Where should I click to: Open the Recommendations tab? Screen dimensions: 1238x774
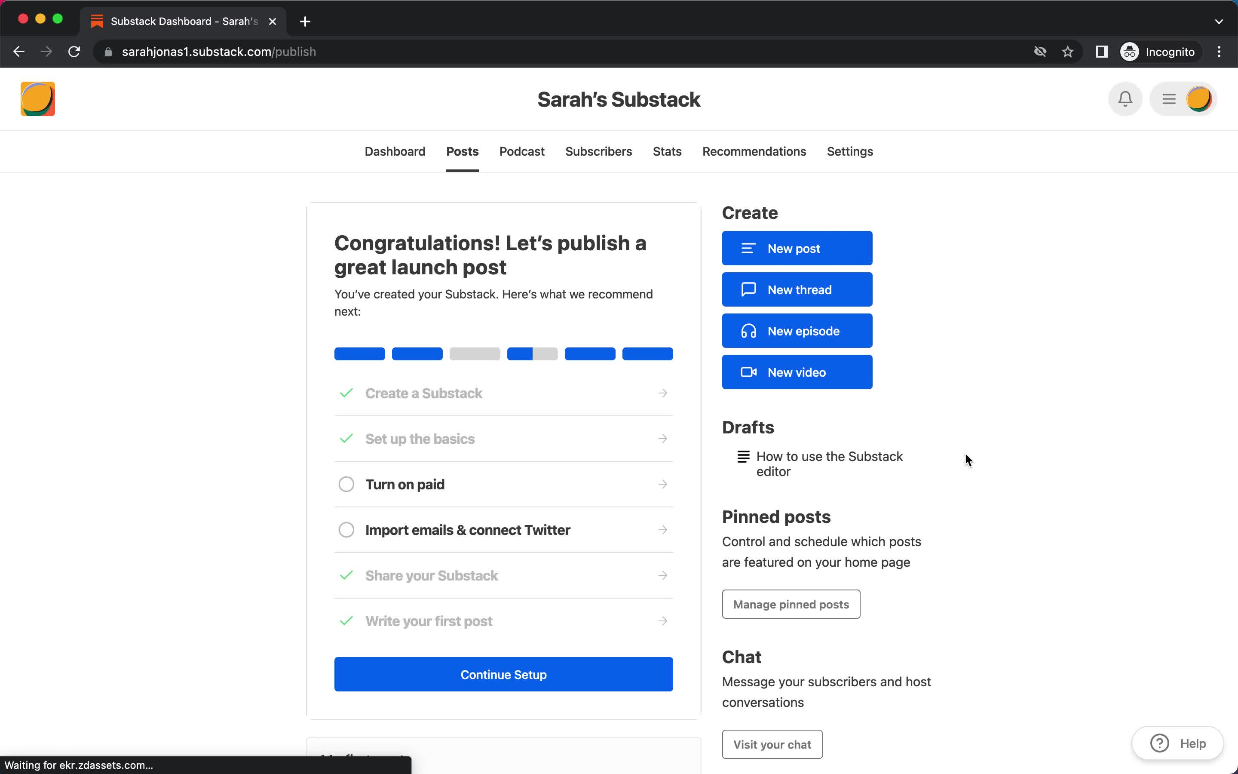[x=754, y=151]
